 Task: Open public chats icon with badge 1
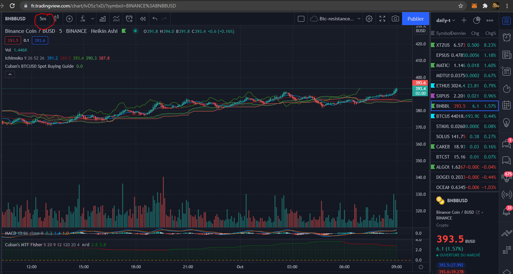pyautogui.click(x=506, y=143)
